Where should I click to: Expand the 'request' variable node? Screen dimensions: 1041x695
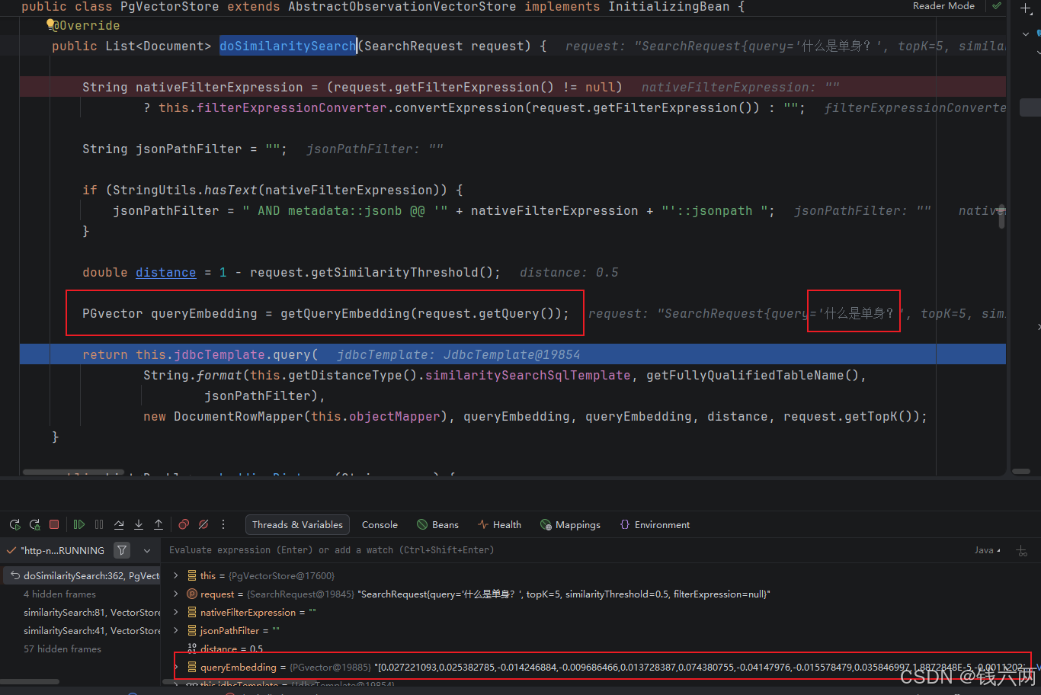[x=176, y=594]
